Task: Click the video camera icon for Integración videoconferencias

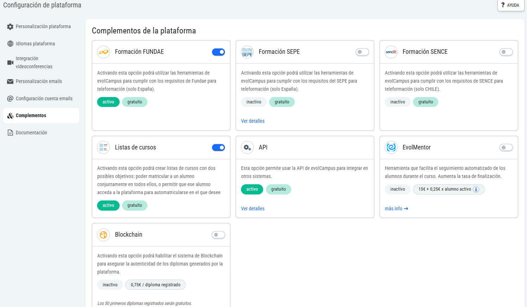Action: tap(10, 63)
